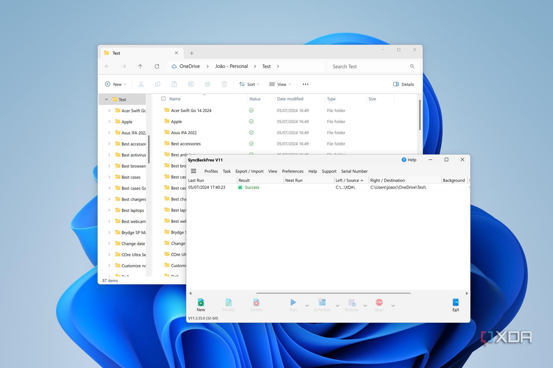Open the New dropdown in File Explorer toolbar
Viewport: 553px width, 368px height.
(x=115, y=84)
